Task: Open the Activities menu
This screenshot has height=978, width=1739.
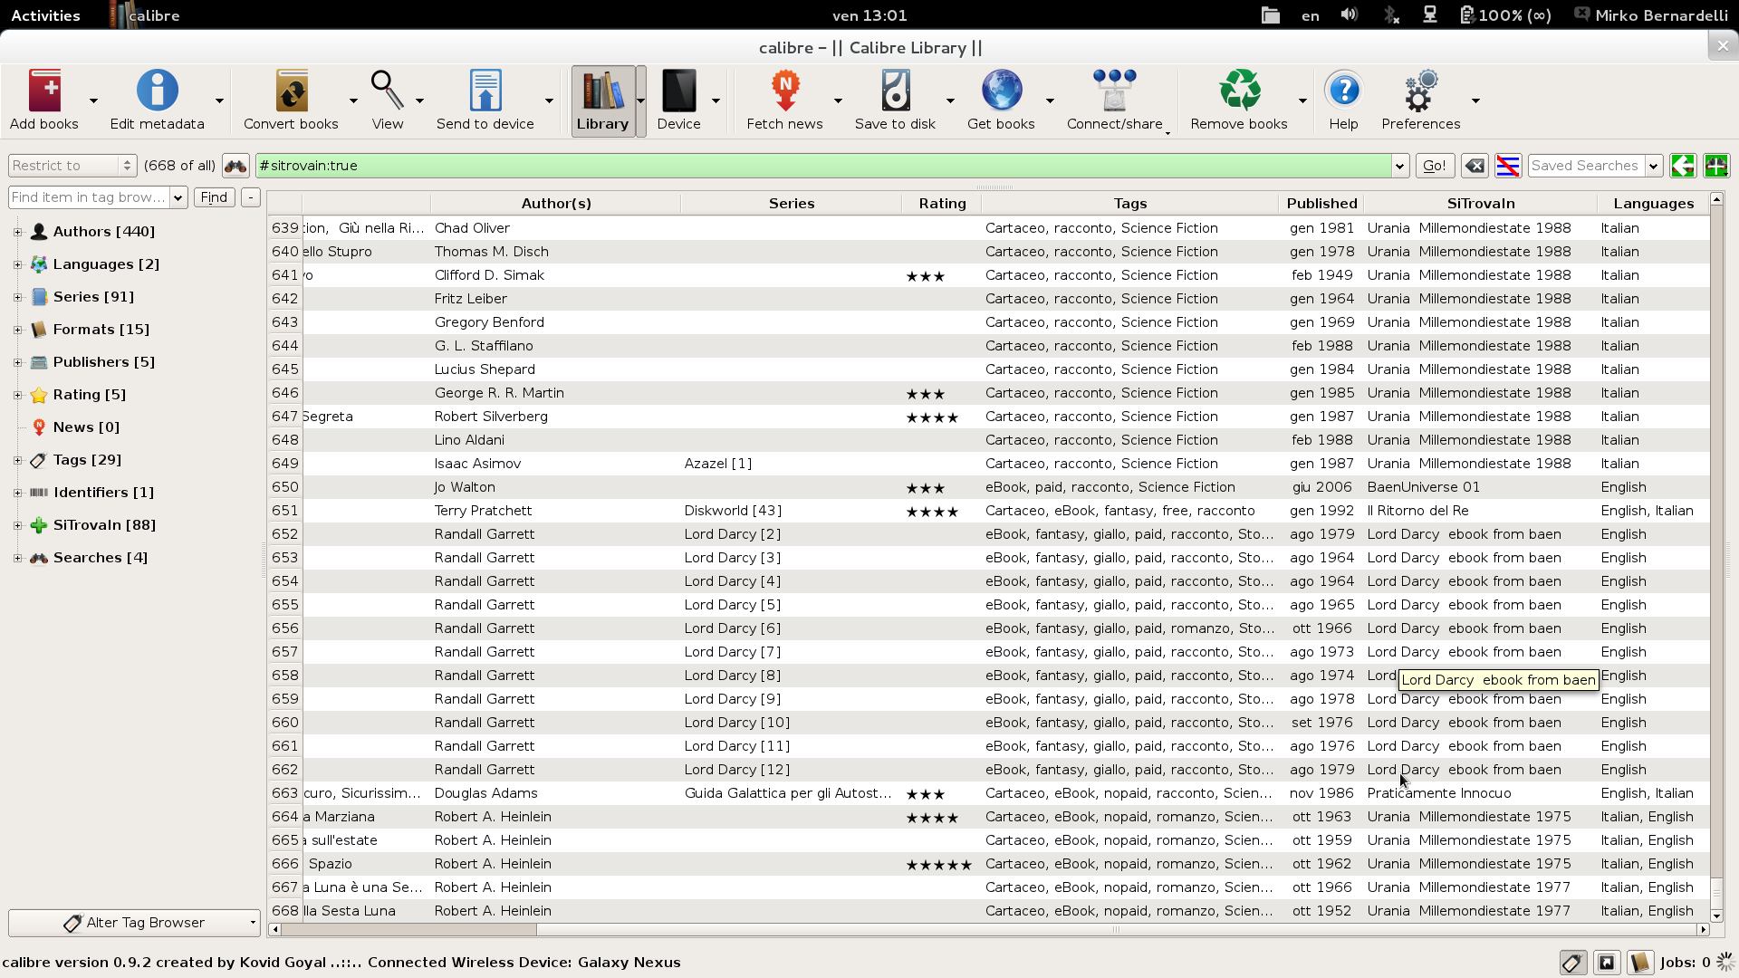Action: 45,15
